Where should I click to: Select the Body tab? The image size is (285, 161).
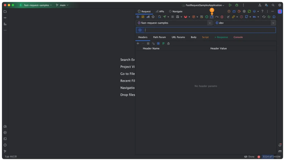coord(194,37)
